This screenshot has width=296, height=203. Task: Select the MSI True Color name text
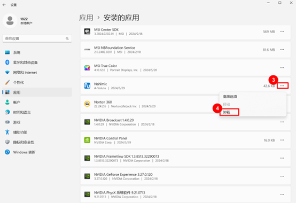coord(105,66)
